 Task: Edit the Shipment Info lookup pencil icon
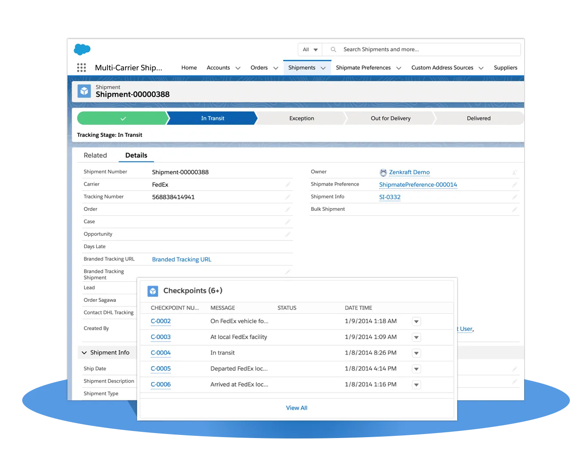514,197
